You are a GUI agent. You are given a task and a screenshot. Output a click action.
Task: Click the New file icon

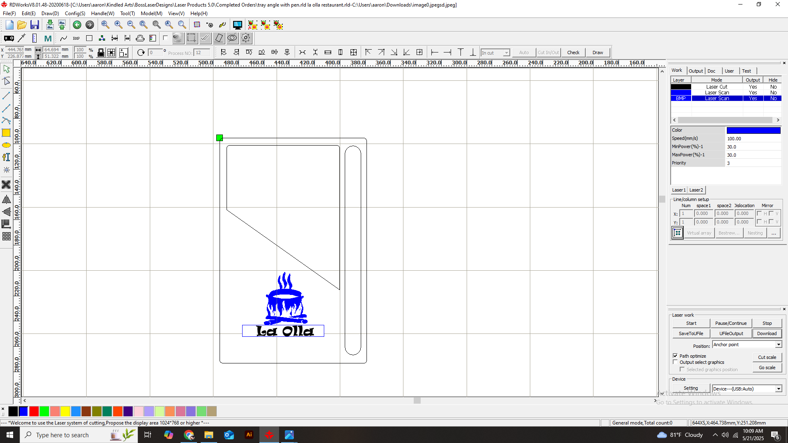click(9, 25)
